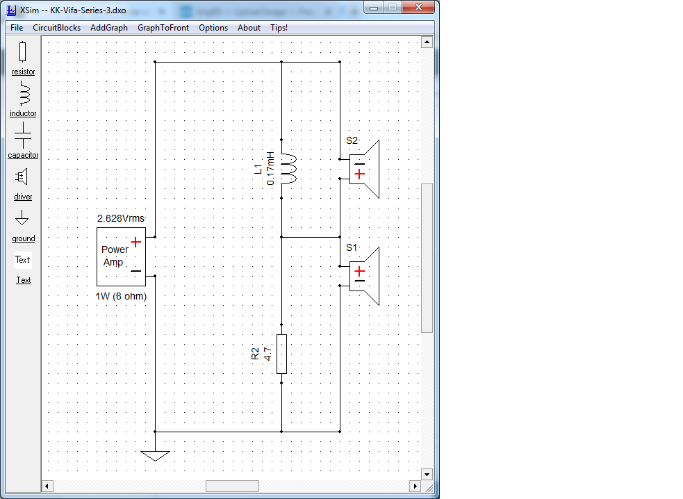Image resolution: width=683 pixels, height=499 pixels.
Task: Pick the boxed Text tool
Action: [x=23, y=260]
